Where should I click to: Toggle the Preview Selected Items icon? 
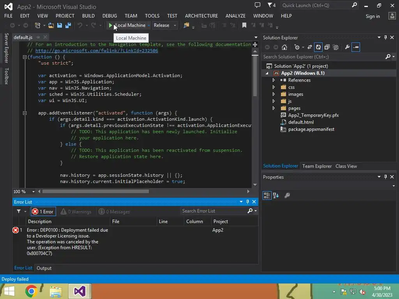click(x=356, y=47)
